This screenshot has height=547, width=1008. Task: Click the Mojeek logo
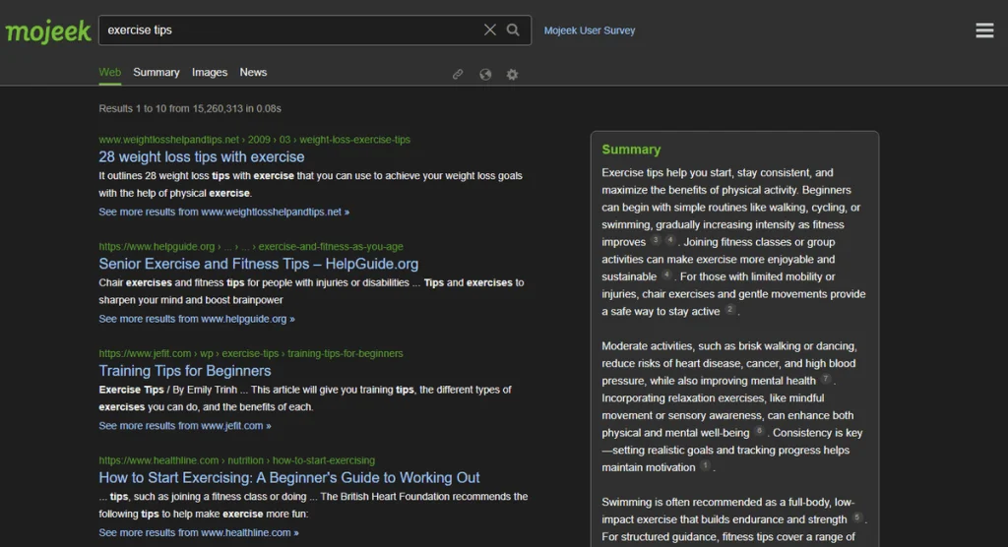point(48,30)
